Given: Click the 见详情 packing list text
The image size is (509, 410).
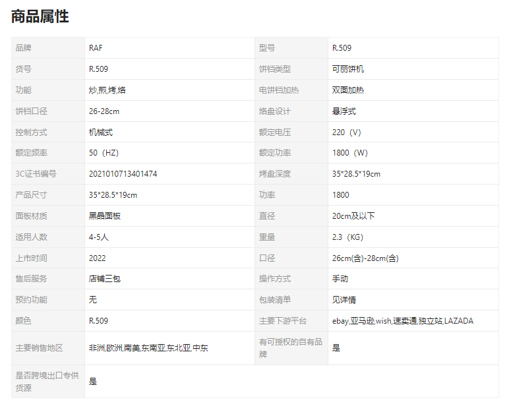Looking at the screenshot, I should coord(344,300).
